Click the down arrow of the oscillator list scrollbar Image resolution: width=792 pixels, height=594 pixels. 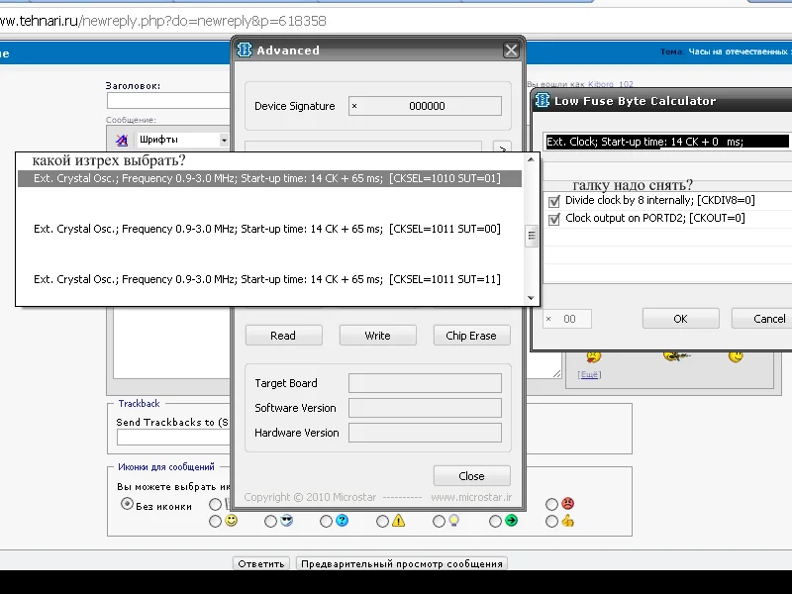pos(531,298)
